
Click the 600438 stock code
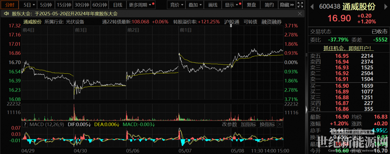329,7
